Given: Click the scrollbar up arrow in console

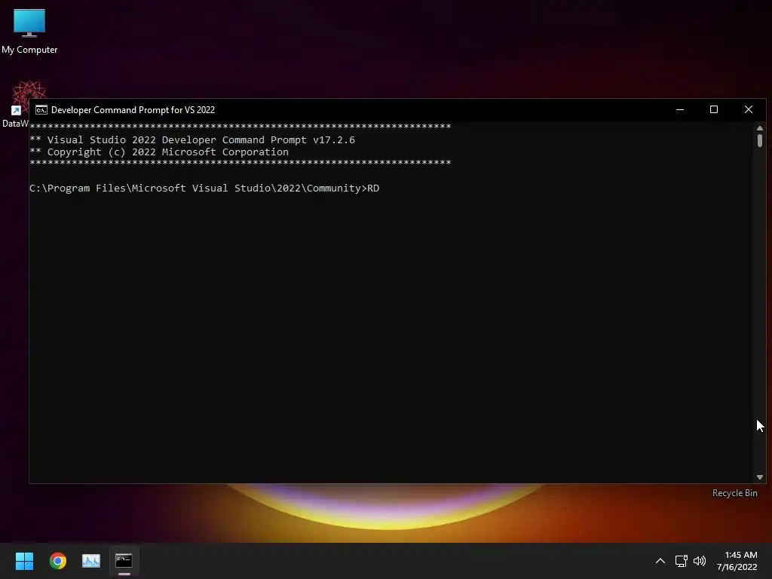Looking at the screenshot, I should click(760, 128).
